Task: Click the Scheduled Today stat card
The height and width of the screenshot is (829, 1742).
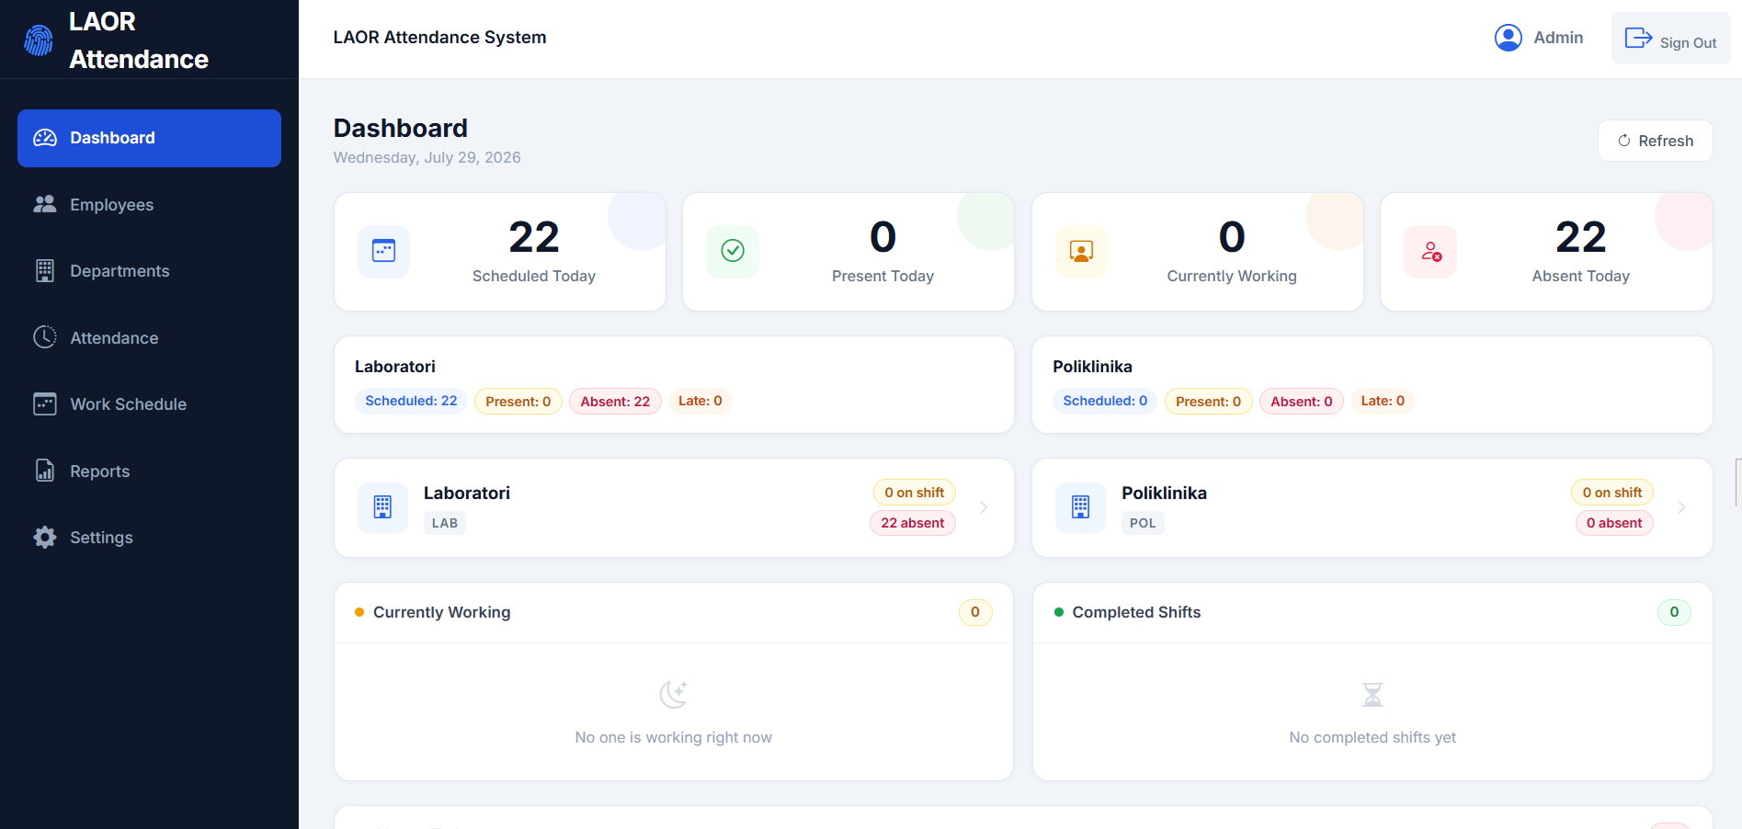Action: coord(500,252)
